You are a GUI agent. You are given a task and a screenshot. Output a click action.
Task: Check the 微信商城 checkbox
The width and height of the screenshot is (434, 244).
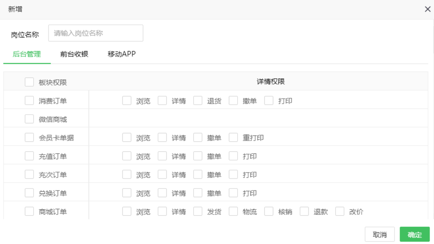(x=29, y=119)
